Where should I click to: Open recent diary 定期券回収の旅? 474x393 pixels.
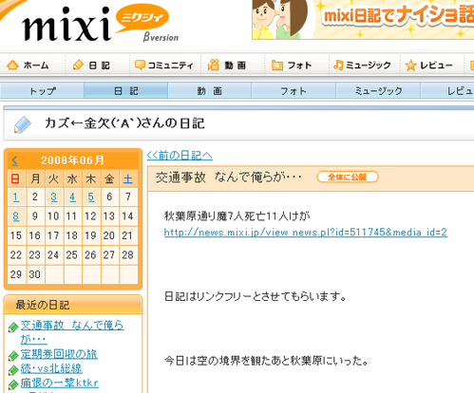[x=59, y=354]
